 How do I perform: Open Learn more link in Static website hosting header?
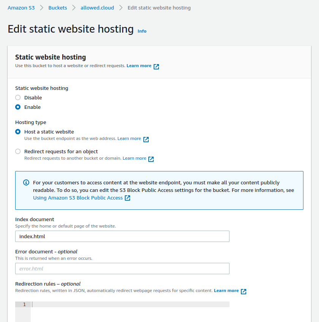(x=139, y=66)
